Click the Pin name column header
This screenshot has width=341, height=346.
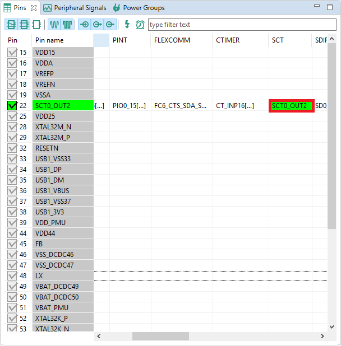pos(49,40)
